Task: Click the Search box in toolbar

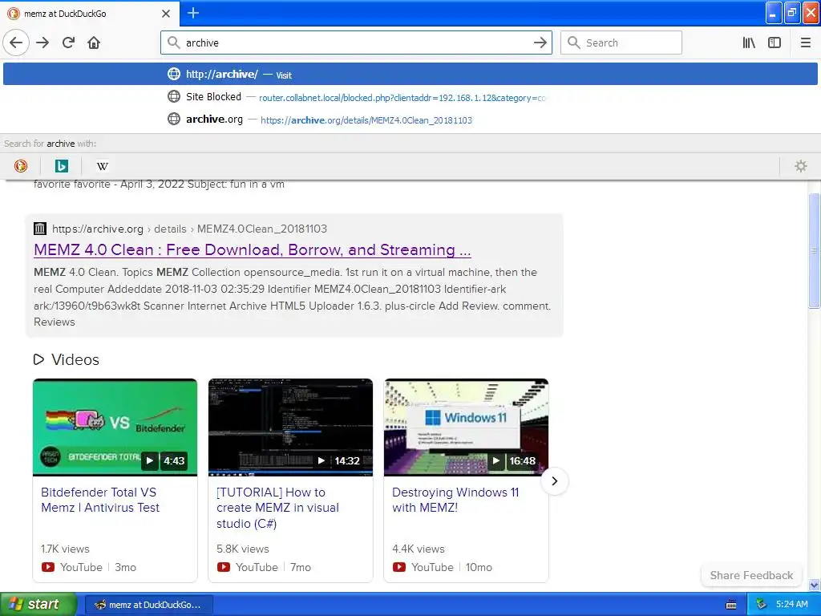Action: point(621,43)
